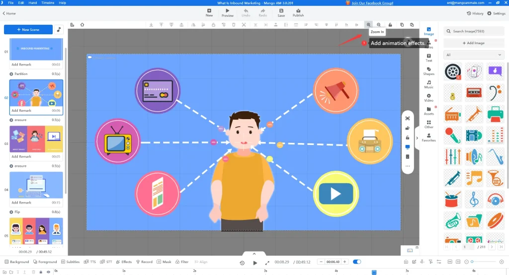This screenshot has height=275, width=509.
Task: Open the Timeline menu
Action: (x=48, y=3)
